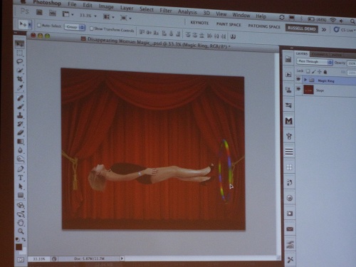Open the Filter menu

pos(165,10)
